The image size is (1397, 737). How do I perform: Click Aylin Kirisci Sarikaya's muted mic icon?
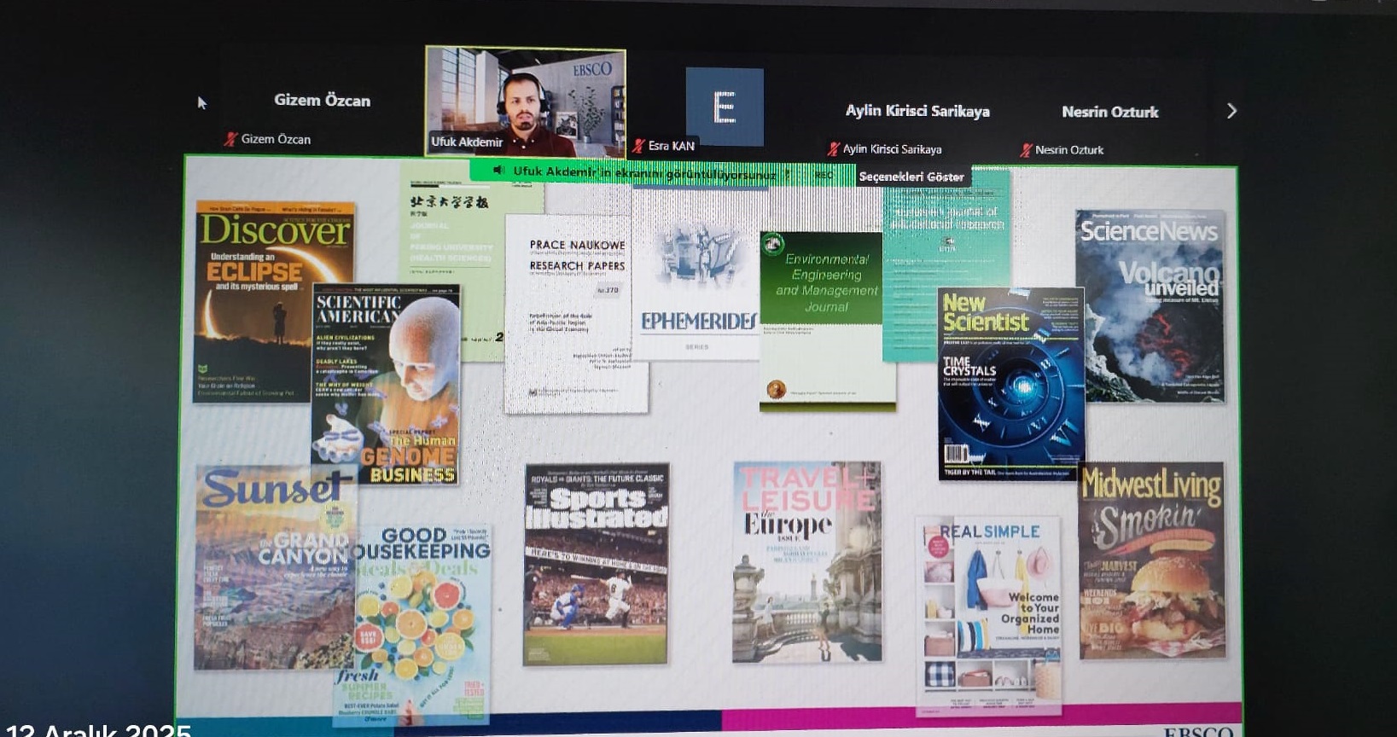pos(834,149)
